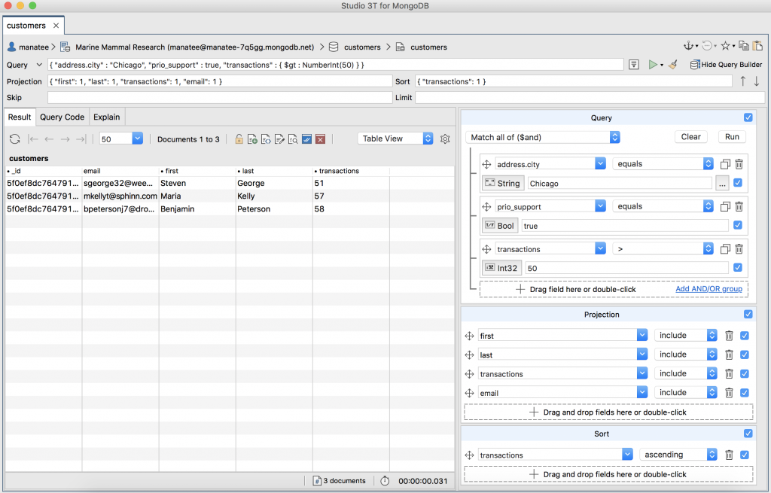Sort by the email column header

coord(120,171)
